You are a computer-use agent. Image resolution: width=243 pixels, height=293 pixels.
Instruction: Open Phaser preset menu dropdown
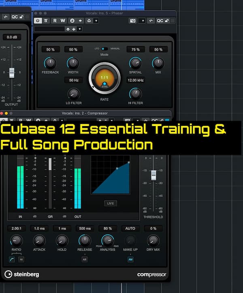tap(80, 29)
